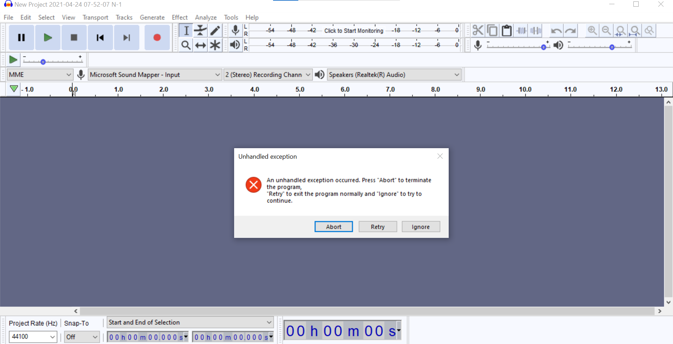Open the Select menu
The height and width of the screenshot is (344, 673).
(46, 17)
